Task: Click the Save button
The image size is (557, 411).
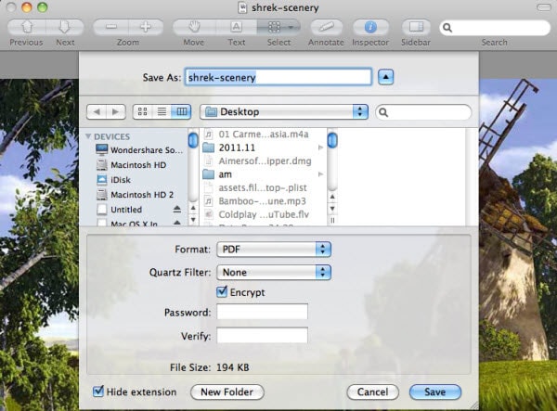Action: [x=435, y=392]
